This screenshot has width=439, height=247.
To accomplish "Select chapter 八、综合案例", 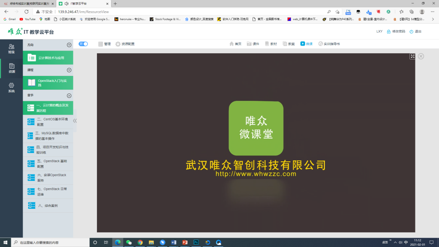I will (x=48, y=205).
